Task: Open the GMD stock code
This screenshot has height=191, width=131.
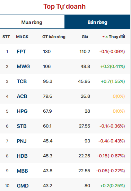Action: (23, 186)
